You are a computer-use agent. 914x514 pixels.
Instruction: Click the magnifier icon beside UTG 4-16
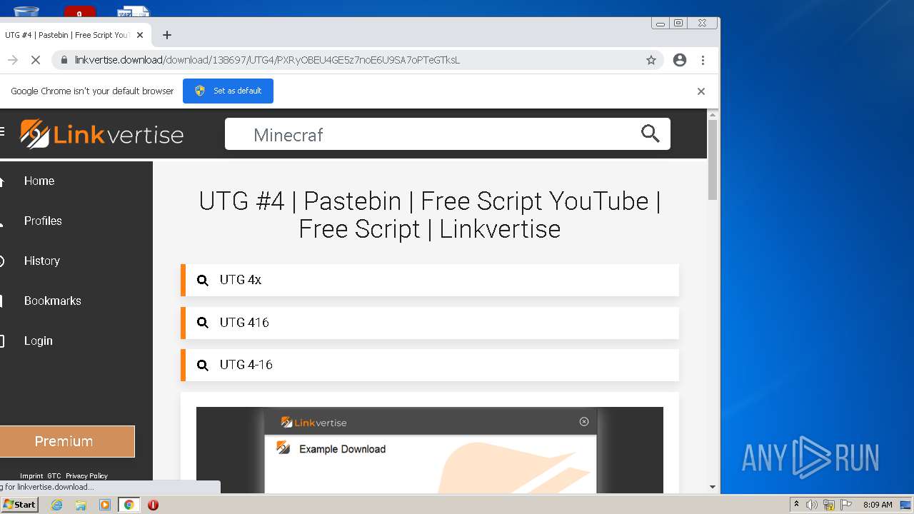pos(203,365)
